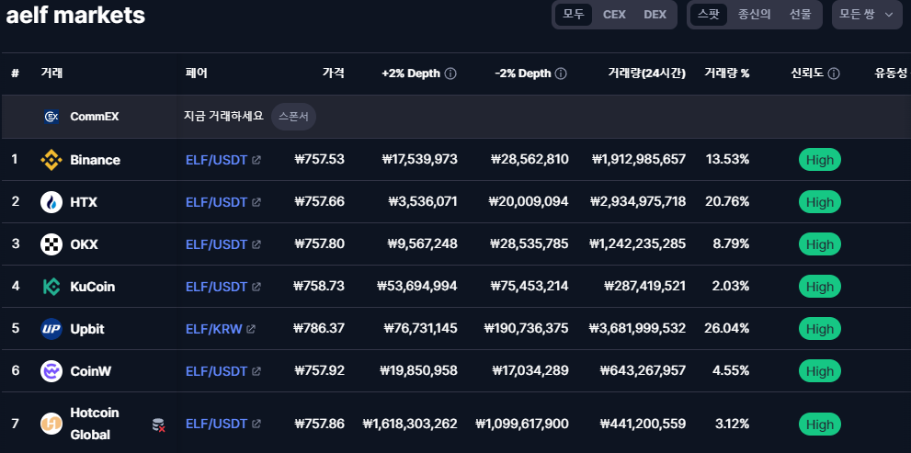Click the 스폰서 sponsored badge on CommEX

(x=294, y=117)
